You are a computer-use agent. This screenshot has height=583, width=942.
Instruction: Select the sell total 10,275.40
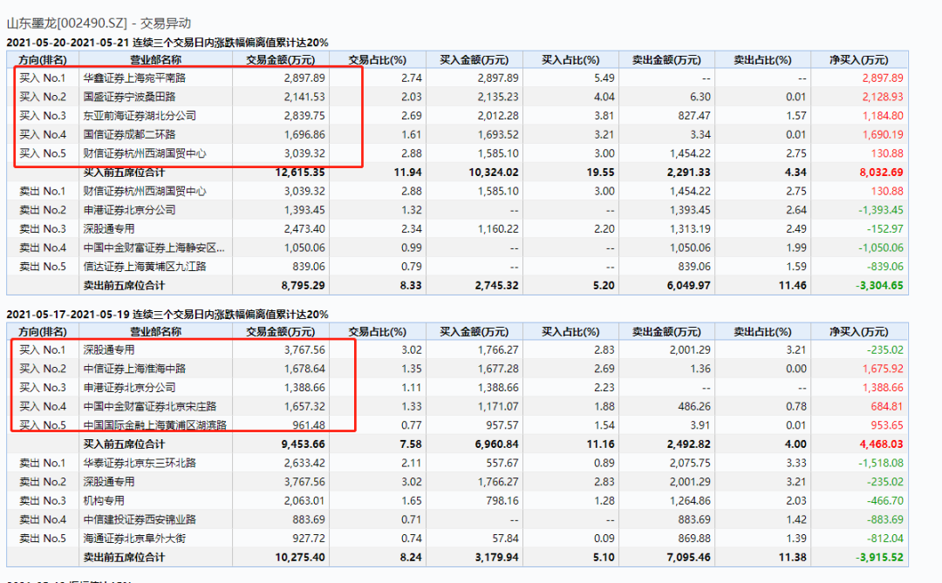(300, 557)
